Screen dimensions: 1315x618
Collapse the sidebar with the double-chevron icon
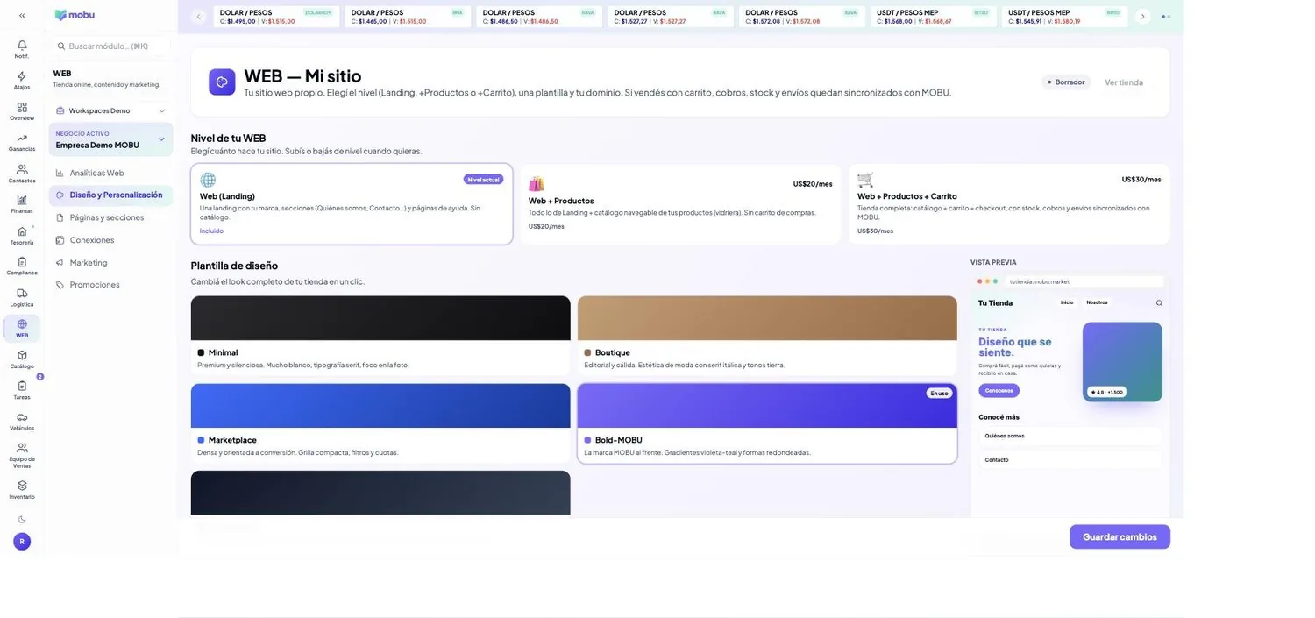[22, 15]
